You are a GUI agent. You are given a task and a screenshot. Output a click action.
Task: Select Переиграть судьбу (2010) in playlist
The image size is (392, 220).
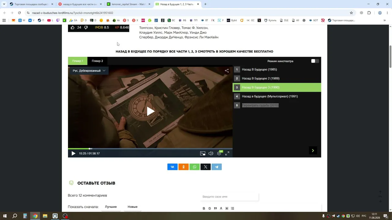point(277,105)
